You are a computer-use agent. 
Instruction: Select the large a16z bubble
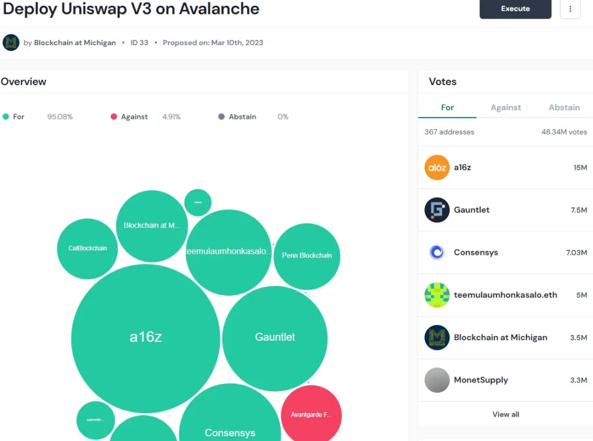click(145, 338)
